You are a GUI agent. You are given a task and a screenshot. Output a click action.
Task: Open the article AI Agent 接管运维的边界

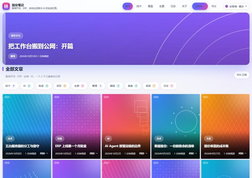[x=123, y=146]
